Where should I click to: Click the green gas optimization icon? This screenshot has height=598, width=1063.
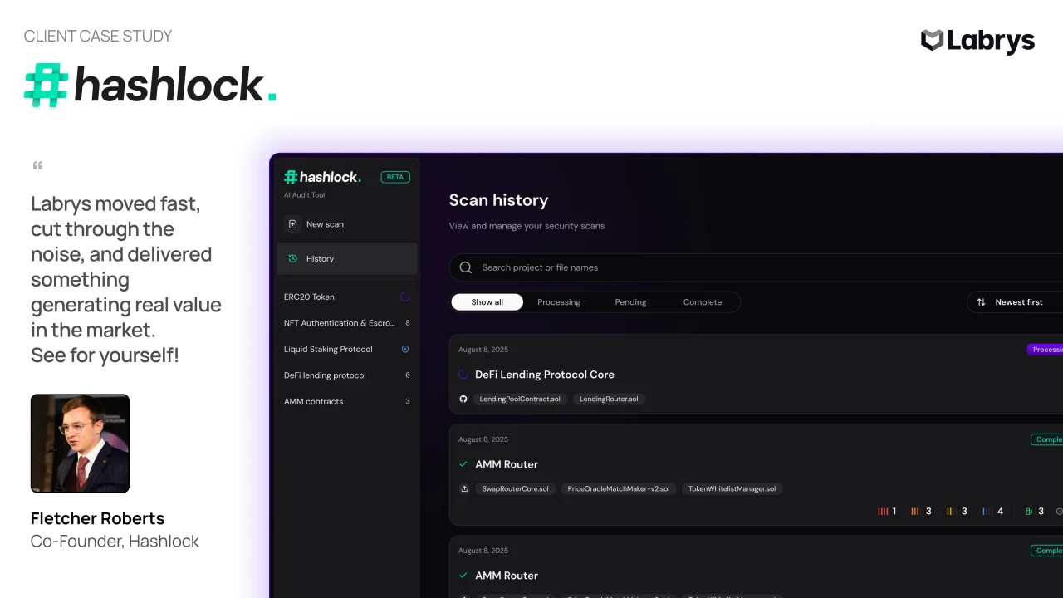click(x=1029, y=512)
